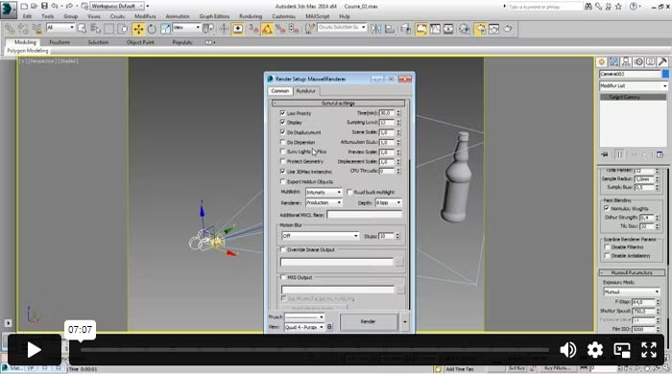Uncheck Low Priority in Render Setup
This screenshot has height=374, width=672.
(x=282, y=113)
